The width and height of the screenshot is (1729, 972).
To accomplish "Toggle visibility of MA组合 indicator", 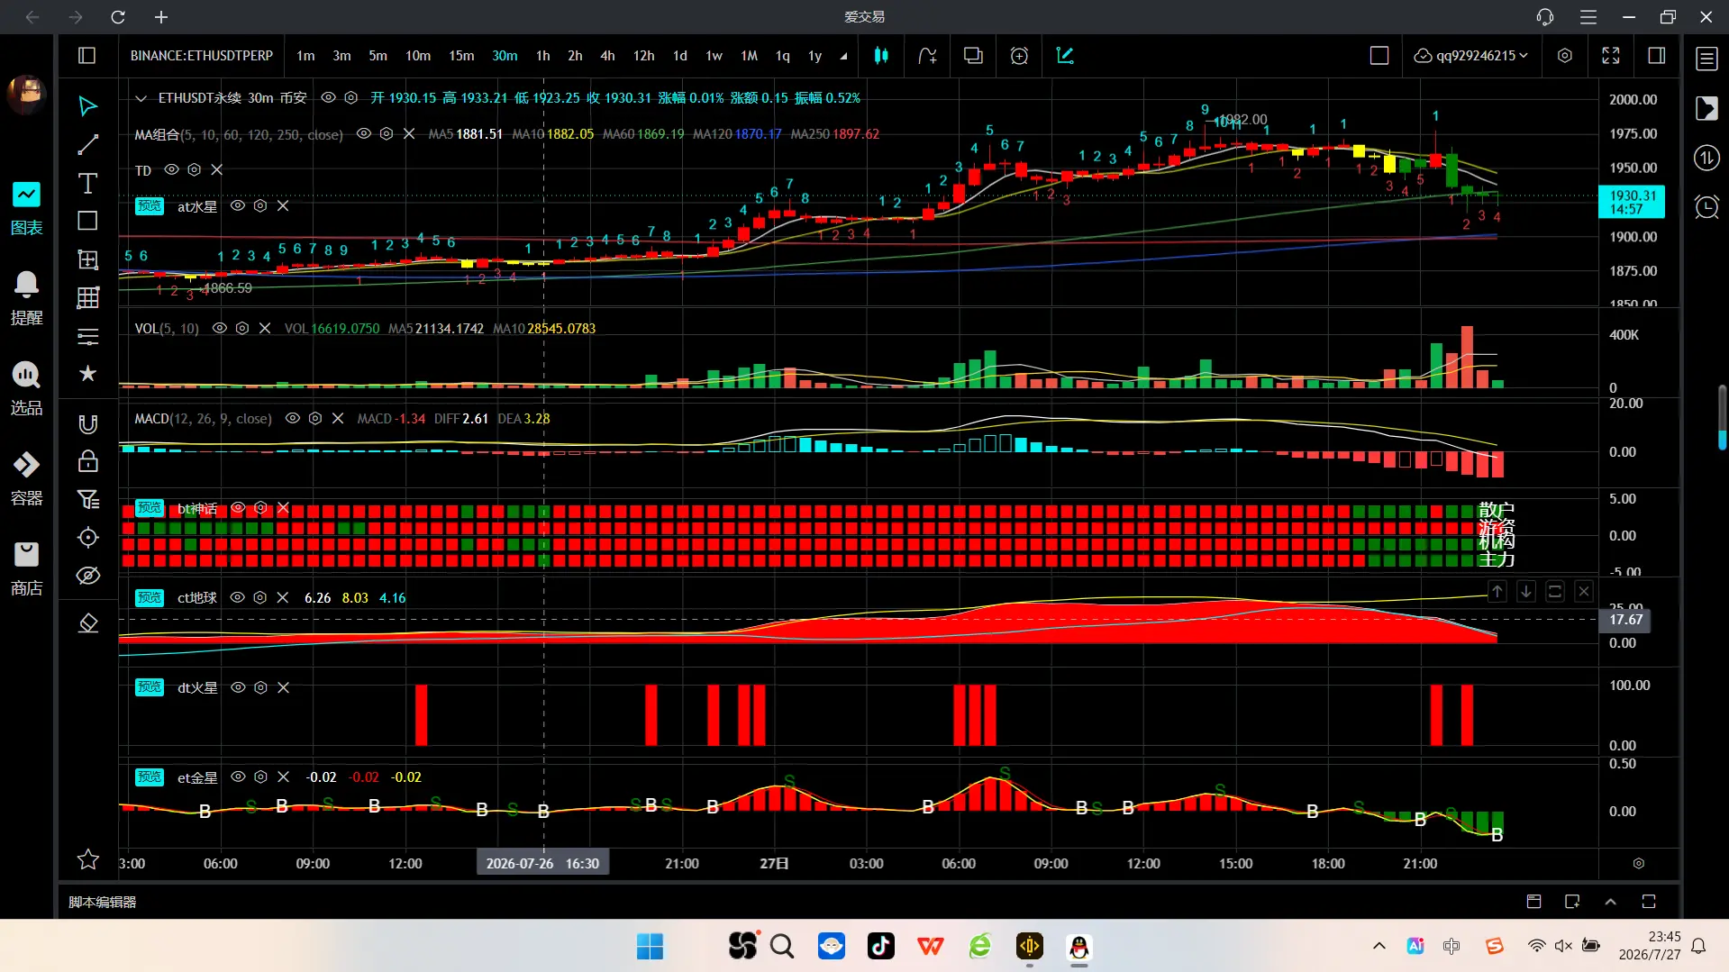I will tap(364, 133).
